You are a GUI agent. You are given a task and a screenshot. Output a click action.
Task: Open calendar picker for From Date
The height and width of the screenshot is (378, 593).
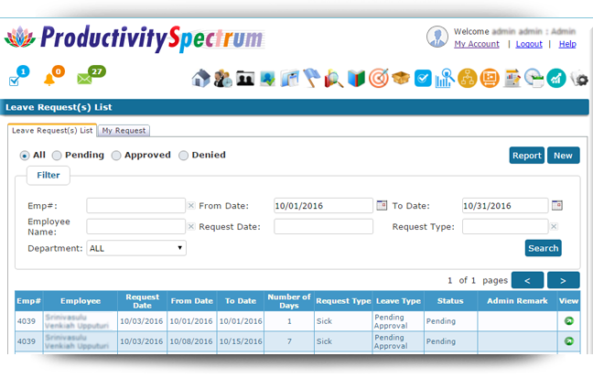click(x=382, y=205)
